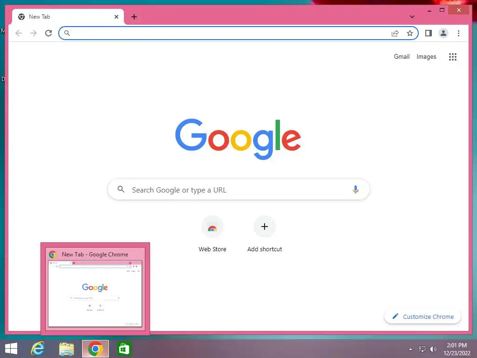Click the Chrome taskbar icon
The height and width of the screenshot is (358, 477).
point(95,349)
